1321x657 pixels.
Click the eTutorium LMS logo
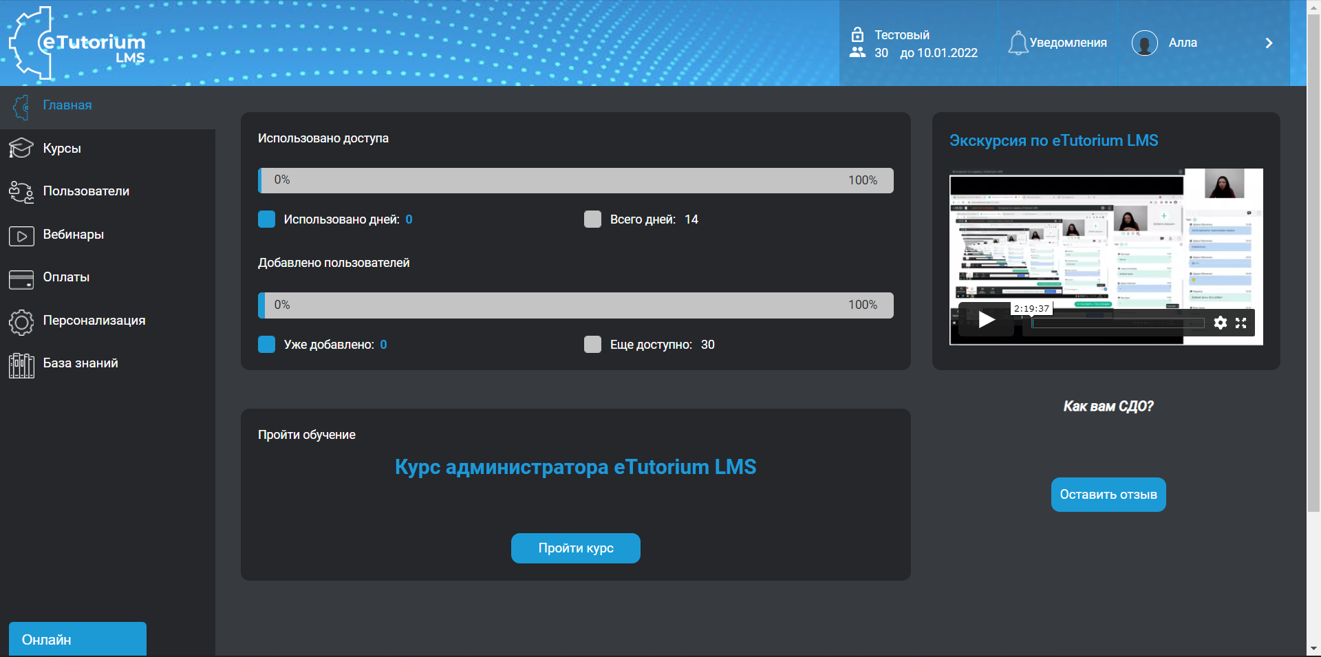77,44
